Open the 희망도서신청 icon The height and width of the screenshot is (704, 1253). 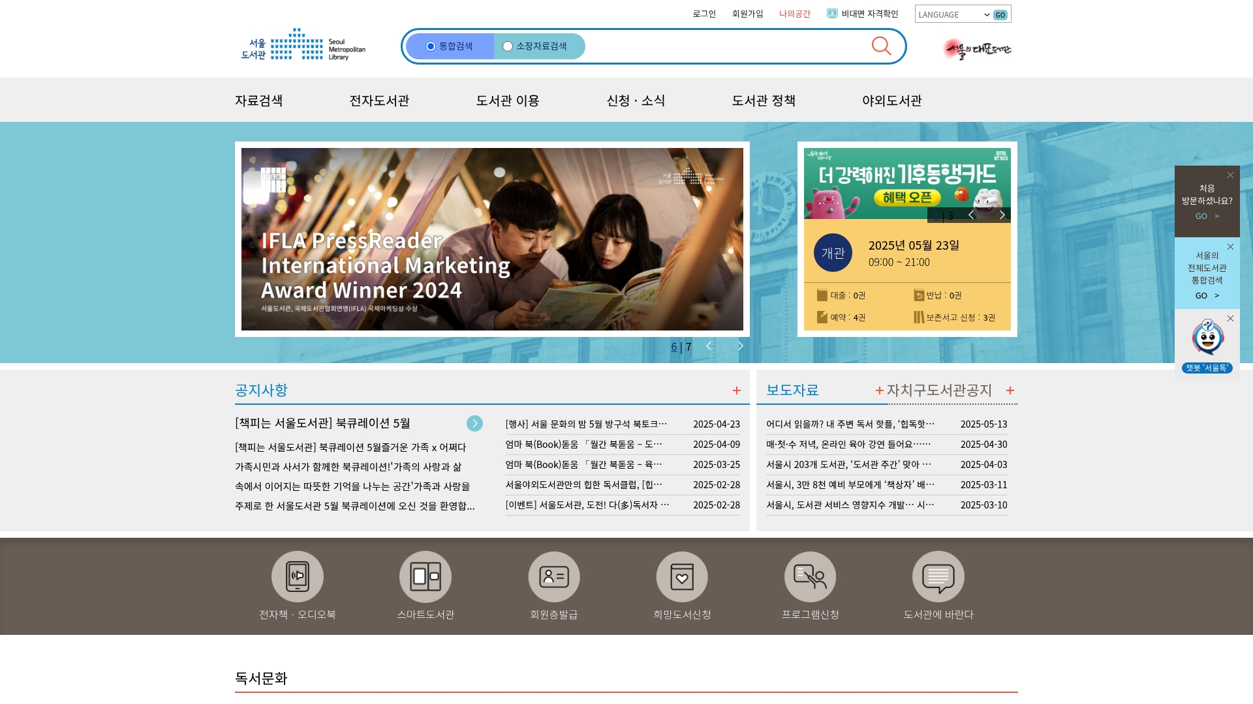[x=682, y=576]
